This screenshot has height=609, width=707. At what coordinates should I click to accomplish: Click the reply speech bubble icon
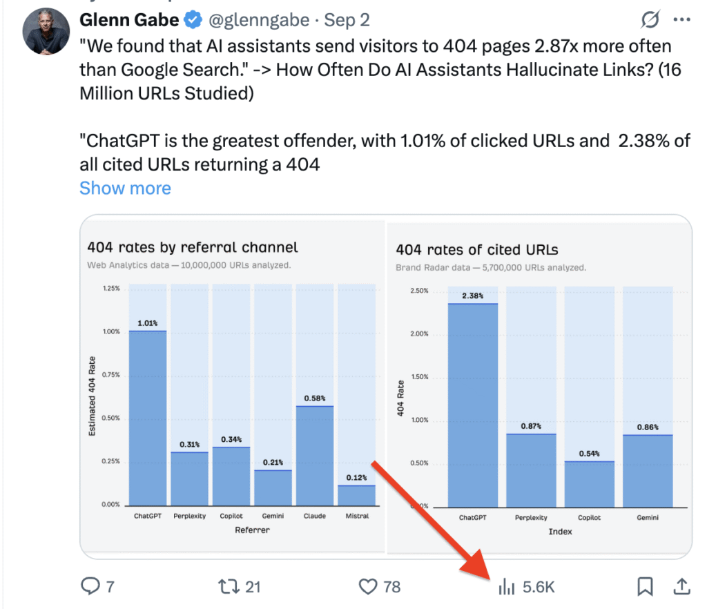pyautogui.click(x=92, y=586)
